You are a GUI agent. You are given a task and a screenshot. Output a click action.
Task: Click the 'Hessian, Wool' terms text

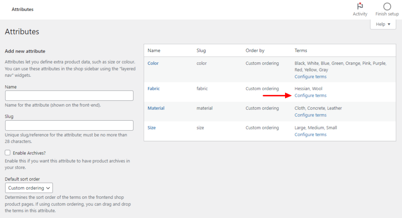click(x=309, y=89)
